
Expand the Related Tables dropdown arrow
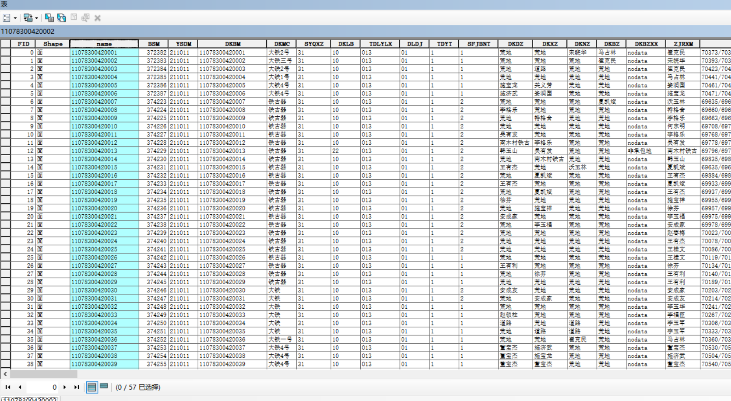coord(36,18)
